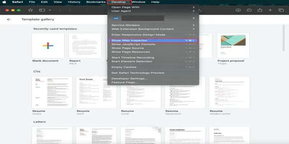Show downloads with the download icon
This screenshot has width=289, height=144.
pyautogui.click(x=238, y=10)
